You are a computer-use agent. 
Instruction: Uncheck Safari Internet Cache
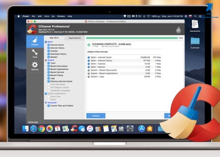[48, 45]
